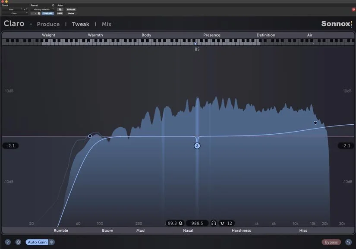
Task: Click the Body frequency band label
Action: coord(146,35)
